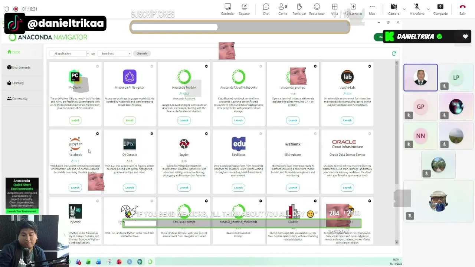This screenshot has width=475, height=267.
Task: Launch EduBlocks
Action: point(238,188)
